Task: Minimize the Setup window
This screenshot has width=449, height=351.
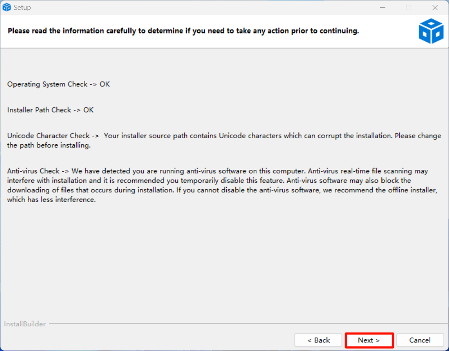Action: (x=383, y=8)
